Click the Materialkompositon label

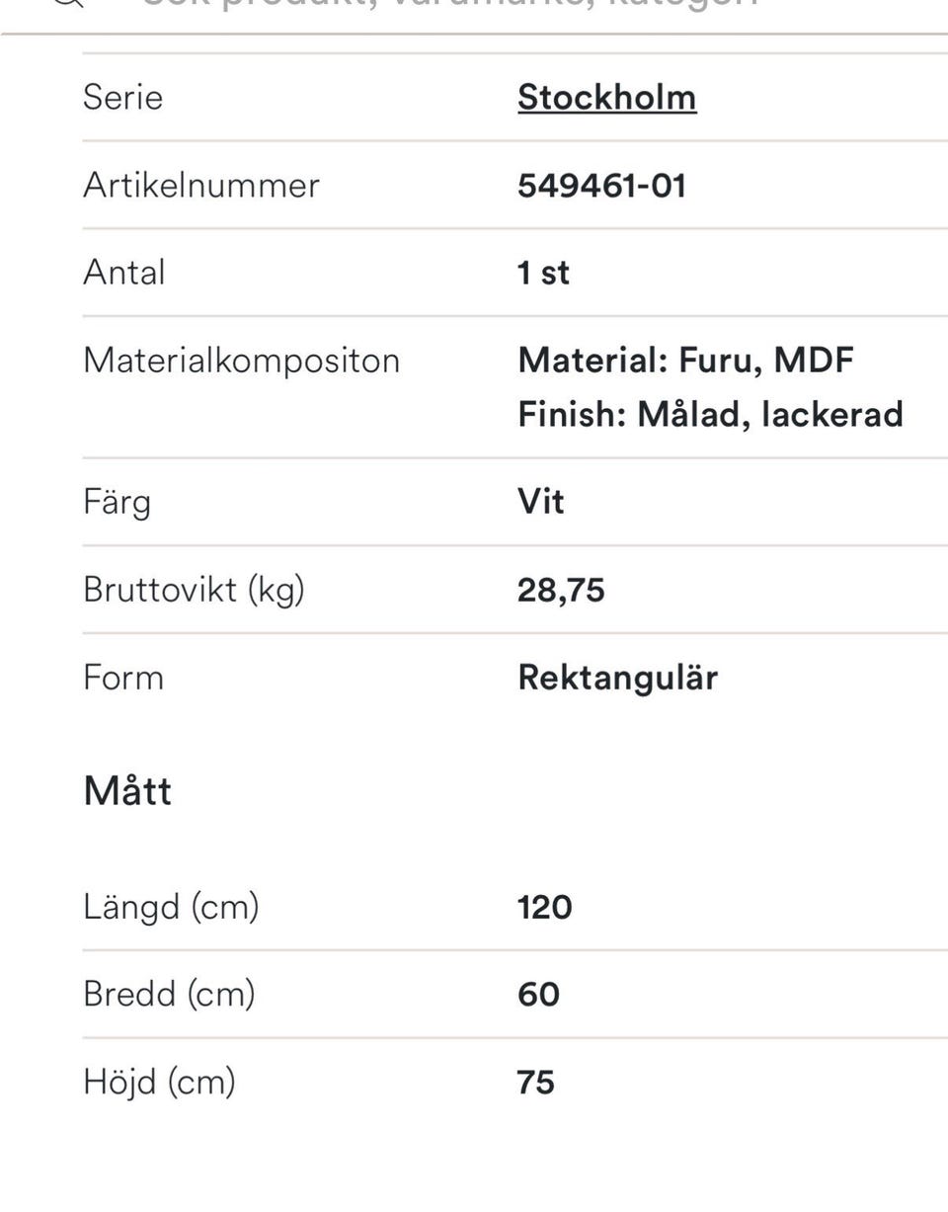click(241, 361)
